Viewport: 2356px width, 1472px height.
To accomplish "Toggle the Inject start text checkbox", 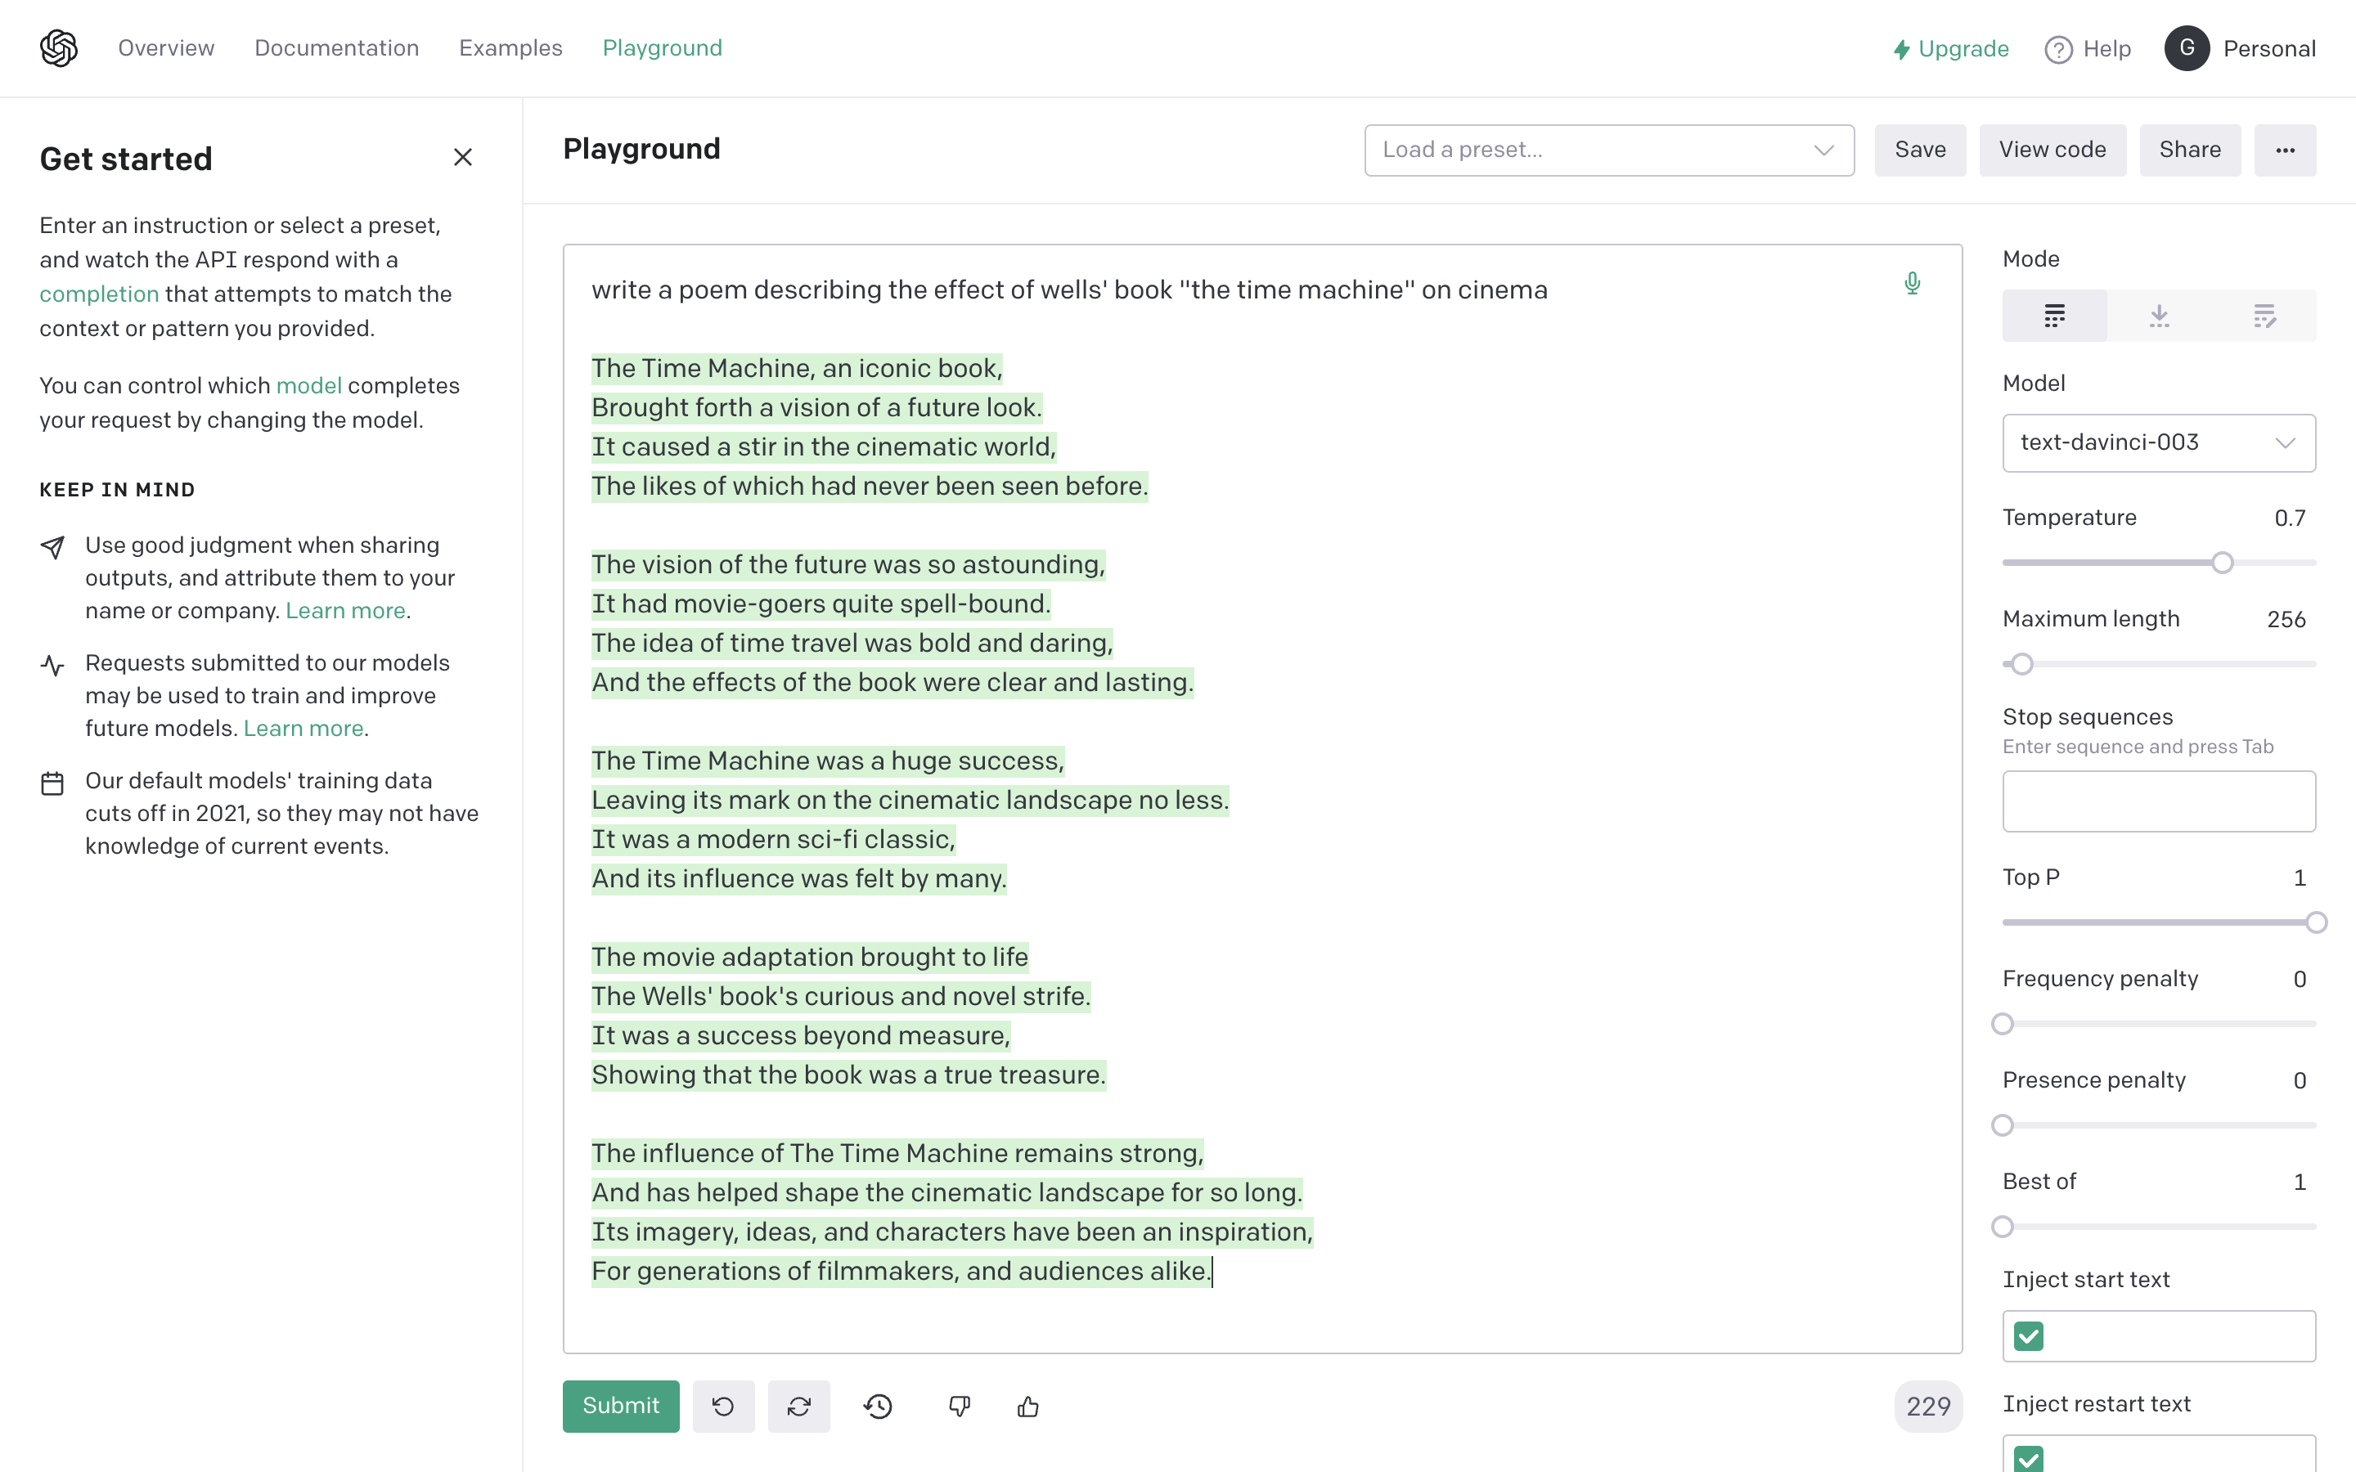I will click(2029, 1335).
